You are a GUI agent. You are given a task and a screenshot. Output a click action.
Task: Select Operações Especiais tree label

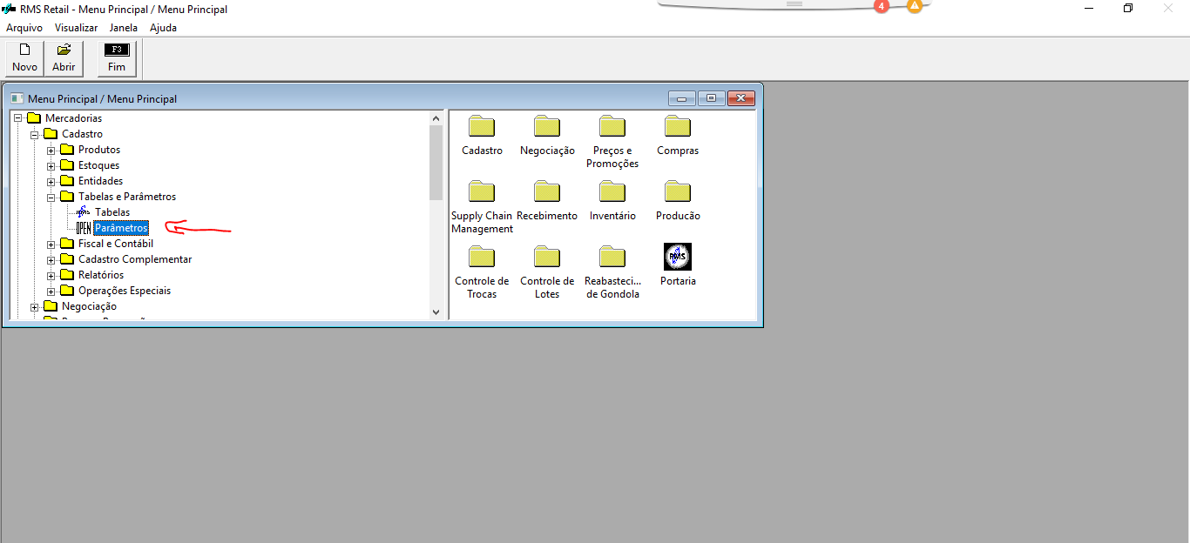click(125, 291)
